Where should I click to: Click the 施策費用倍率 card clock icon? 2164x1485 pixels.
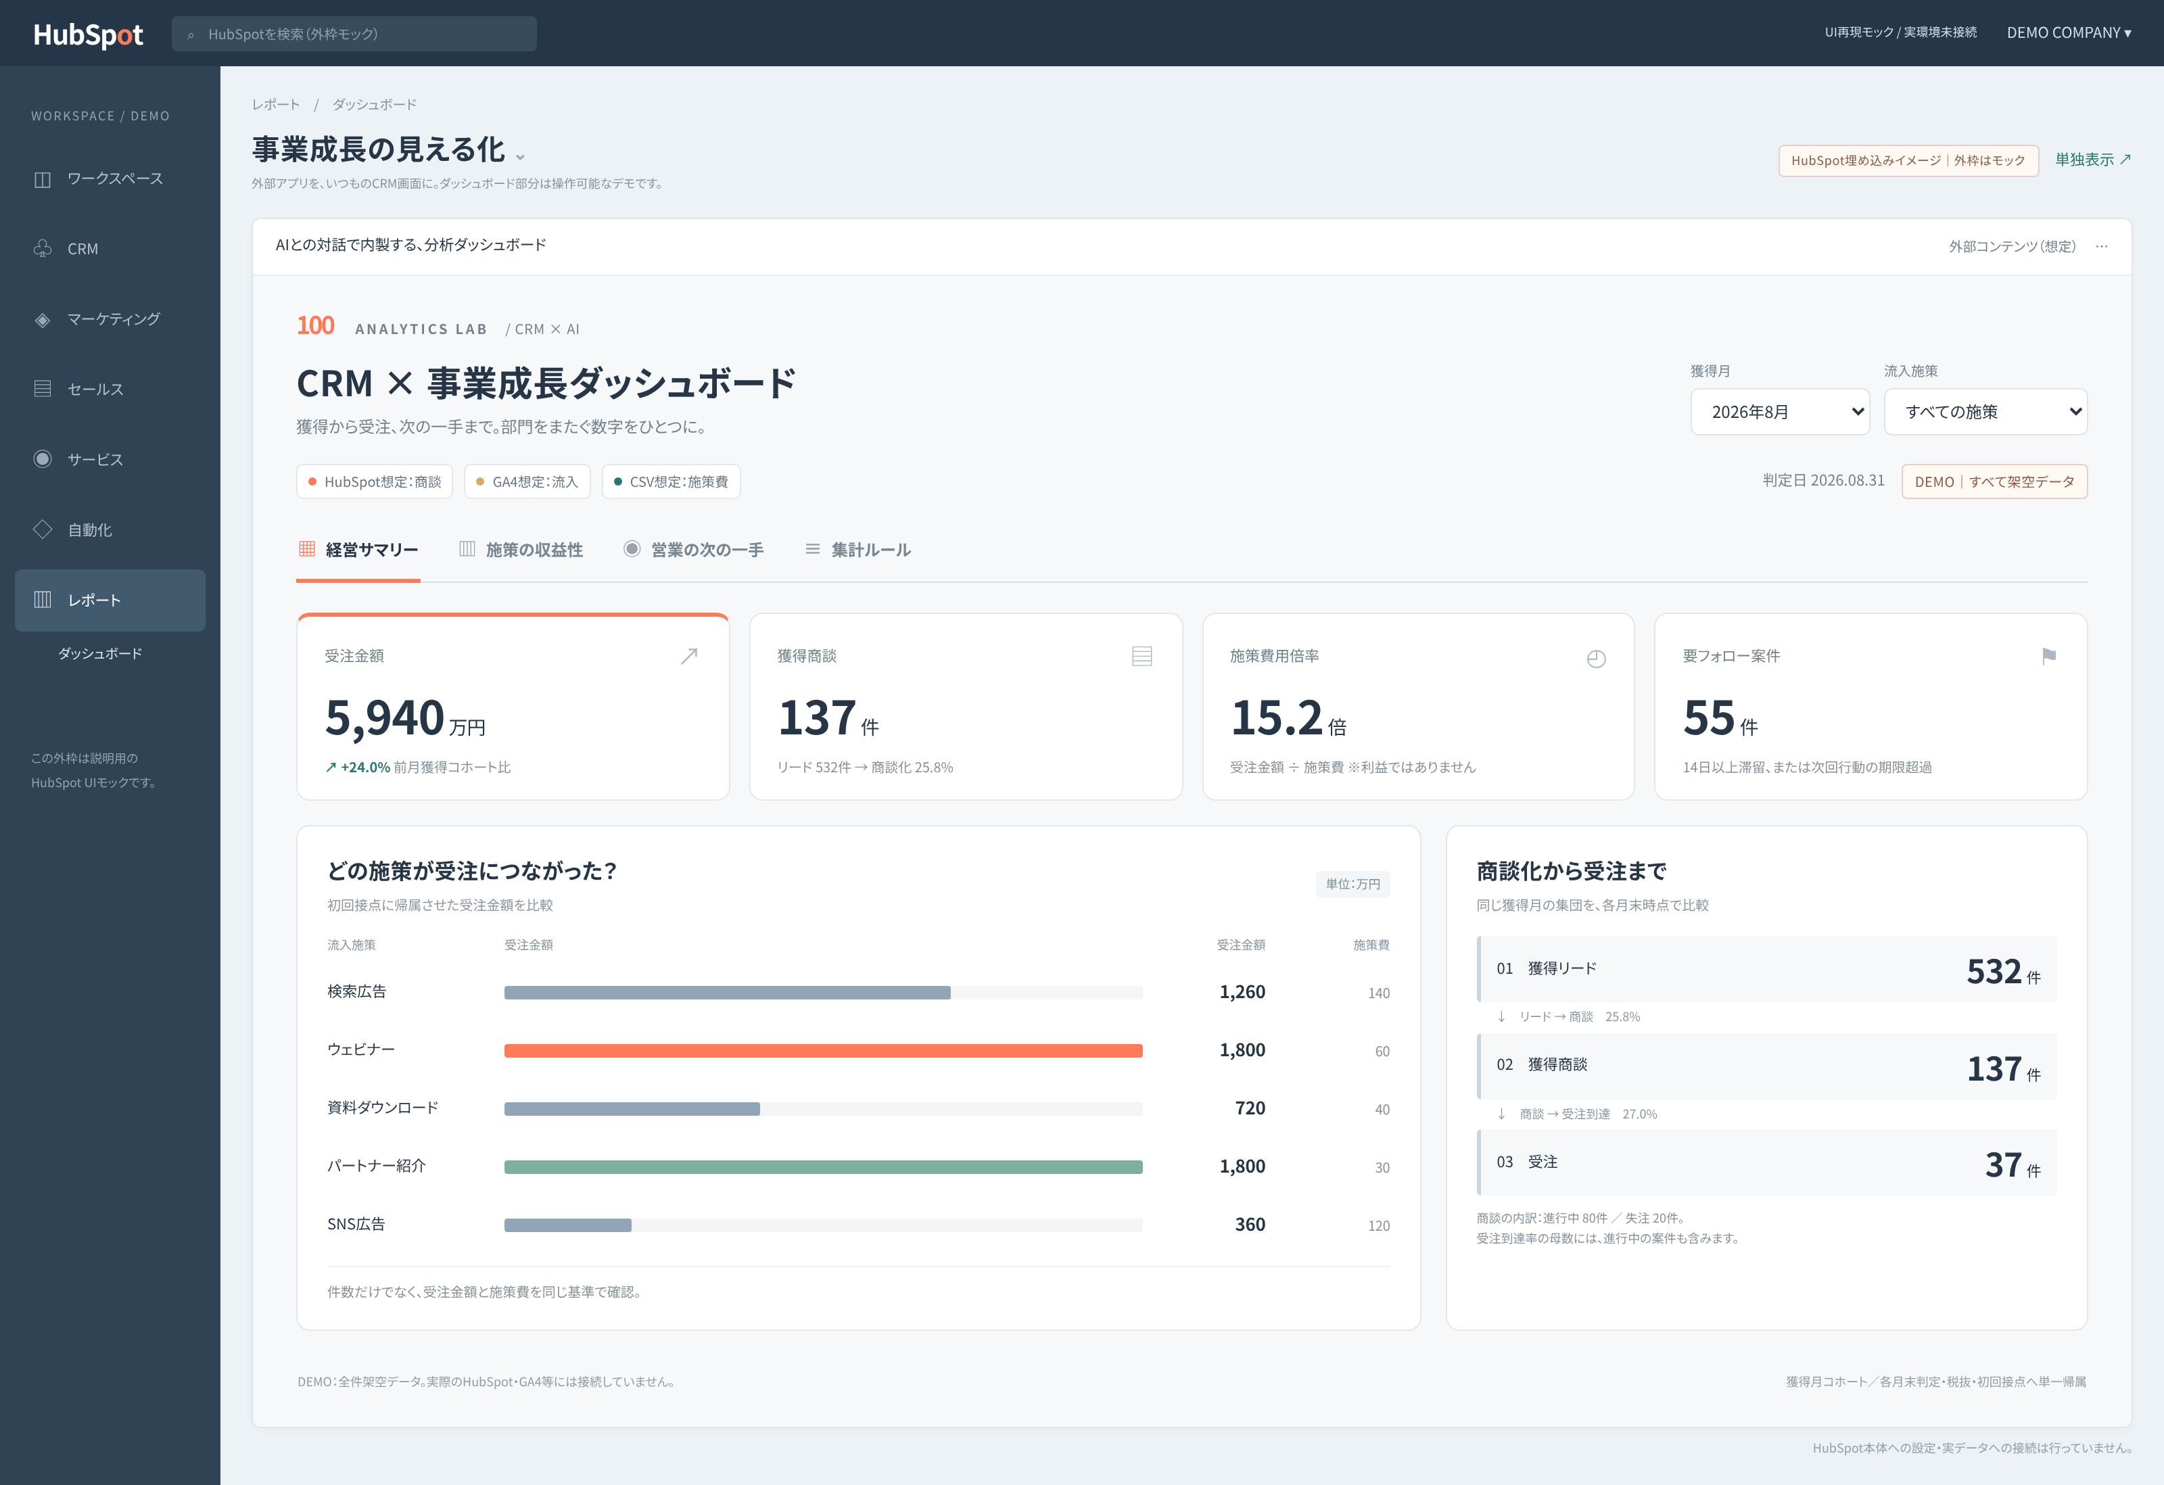point(1596,658)
